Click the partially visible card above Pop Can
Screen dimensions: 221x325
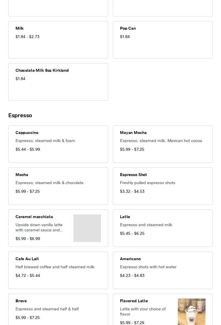tap(163, 8)
